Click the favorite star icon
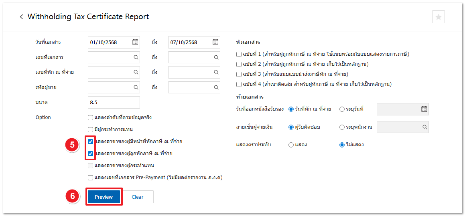This screenshot has width=465, height=216. (x=438, y=17)
